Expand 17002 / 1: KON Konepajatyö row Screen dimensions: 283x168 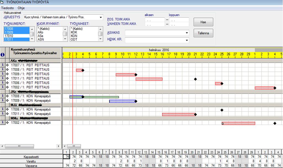7,123
